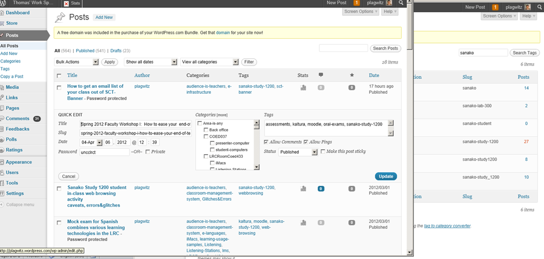Select Categories in Posts submenu

[x=11, y=61]
